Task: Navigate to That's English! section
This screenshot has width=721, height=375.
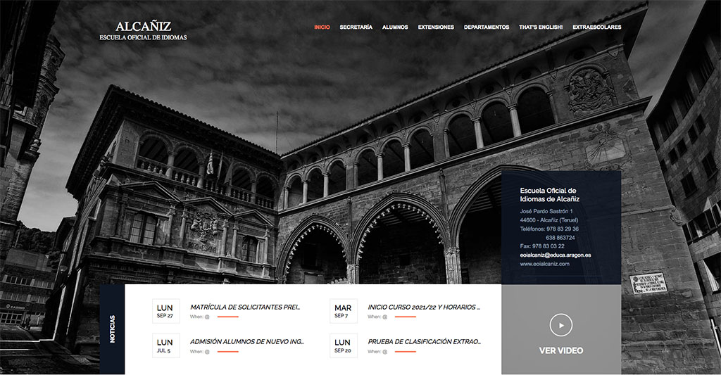Action: tap(541, 27)
